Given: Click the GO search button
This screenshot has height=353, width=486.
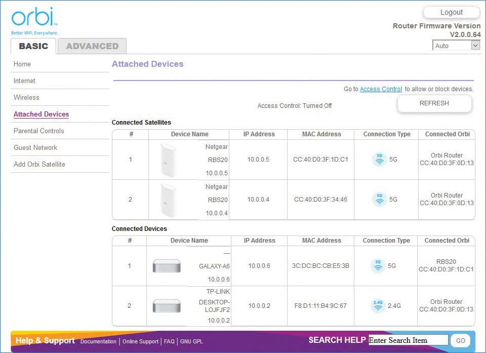Looking at the screenshot, I should pyautogui.click(x=460, y=341).
